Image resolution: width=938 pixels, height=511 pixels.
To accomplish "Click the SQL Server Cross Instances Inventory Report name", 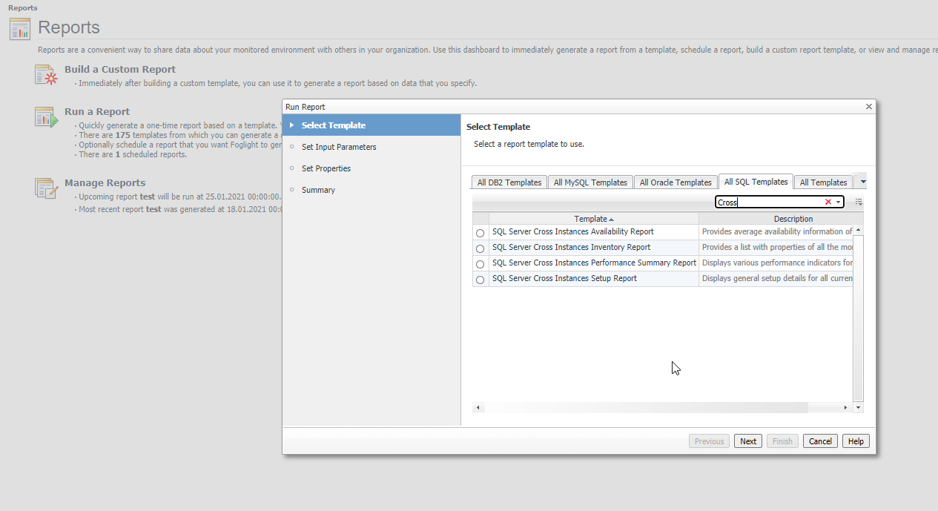I will (571, 248).
